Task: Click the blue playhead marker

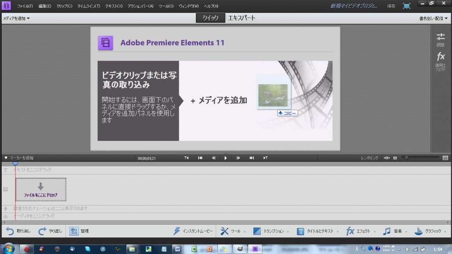Action: (x=15, y=163)
